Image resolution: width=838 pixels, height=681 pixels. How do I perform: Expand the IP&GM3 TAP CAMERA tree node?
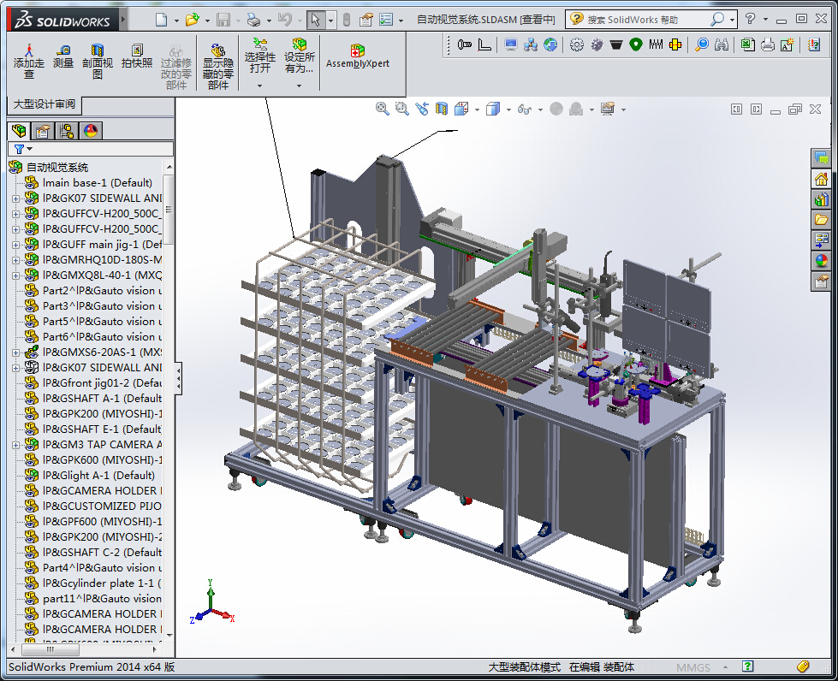pos(15,445)
